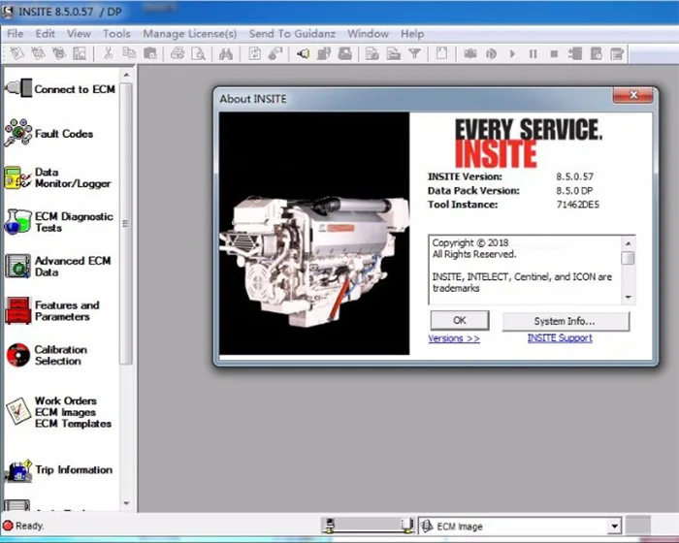
Task: Click the chart icon in toolbar
Action: (x=80, y=53)
